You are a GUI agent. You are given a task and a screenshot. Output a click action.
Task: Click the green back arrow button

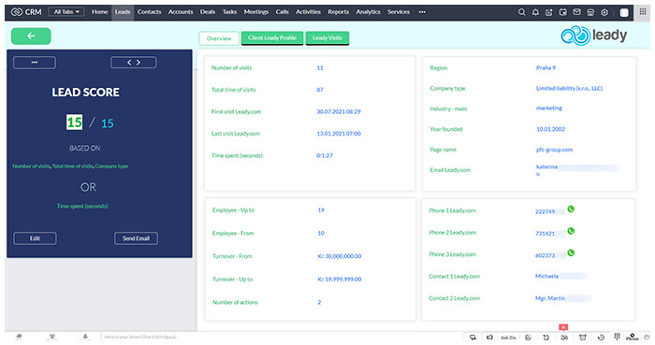click(x=31, y=36)
